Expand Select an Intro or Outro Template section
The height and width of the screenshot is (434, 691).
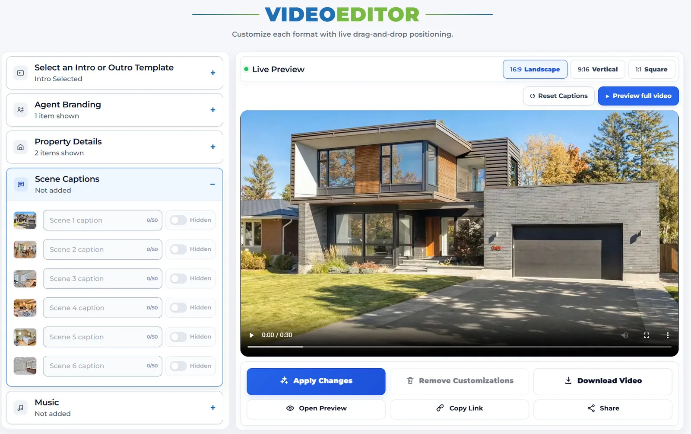click(x=212, y=73)
